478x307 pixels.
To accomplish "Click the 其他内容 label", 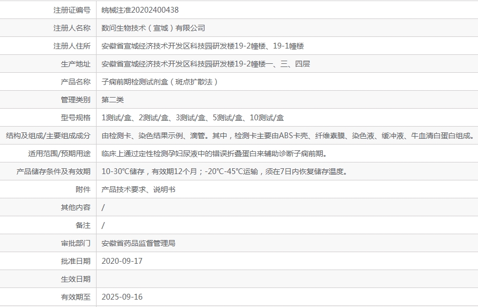I will click(75, 208).
